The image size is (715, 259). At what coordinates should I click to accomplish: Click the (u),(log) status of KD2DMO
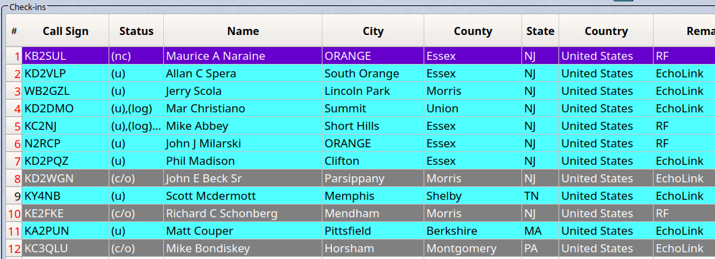136,108
